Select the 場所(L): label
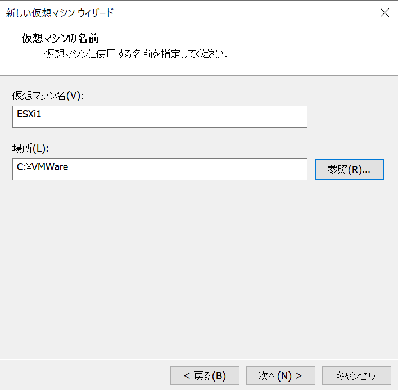This screenshot has width=398, height=390. pyautogui.click(x=30, y=148)
